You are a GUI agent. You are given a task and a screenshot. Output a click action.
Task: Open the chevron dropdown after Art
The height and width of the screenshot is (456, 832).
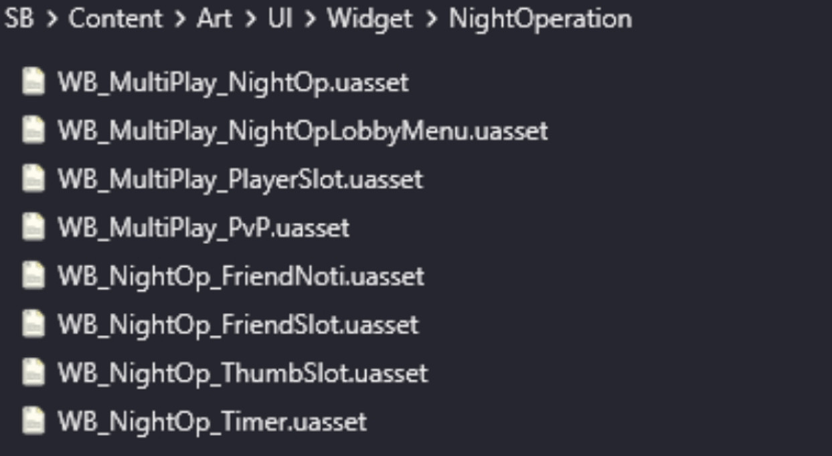point(250,19)
